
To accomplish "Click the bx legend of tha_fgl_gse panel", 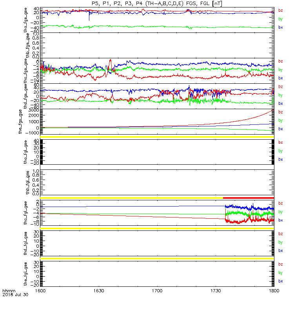I will (x=281, y=159).
